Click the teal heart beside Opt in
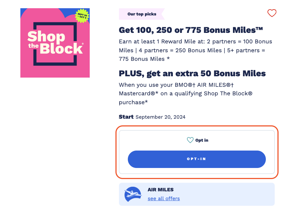The width and height of the screenshot is (301, 214). tap(190, 140)
